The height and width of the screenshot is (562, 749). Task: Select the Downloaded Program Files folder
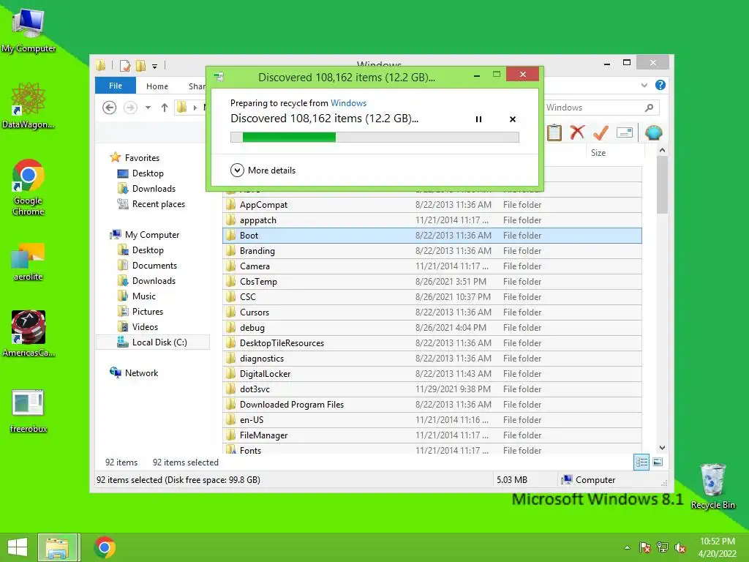tap(432, 404)
